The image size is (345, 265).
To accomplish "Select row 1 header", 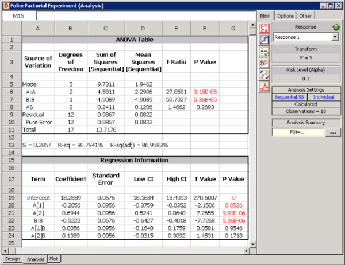I will click(x=11, y=40).
